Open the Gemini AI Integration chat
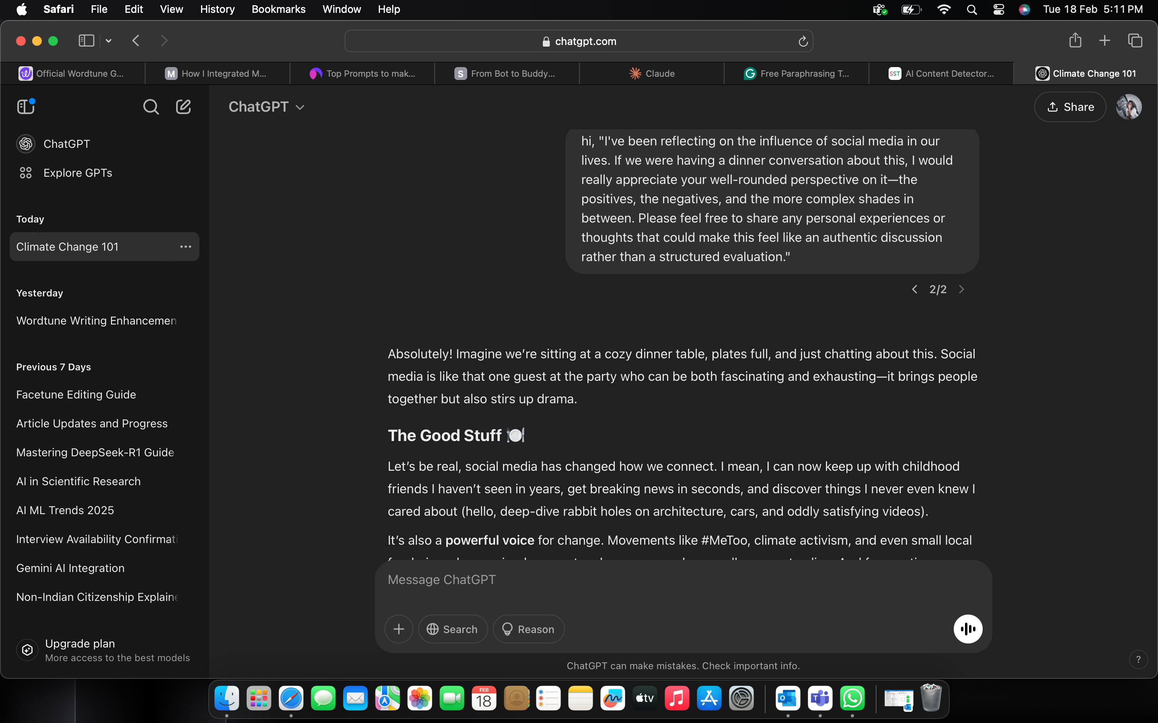The height and width of the screenshot is (723, 1158). [104, 568]
